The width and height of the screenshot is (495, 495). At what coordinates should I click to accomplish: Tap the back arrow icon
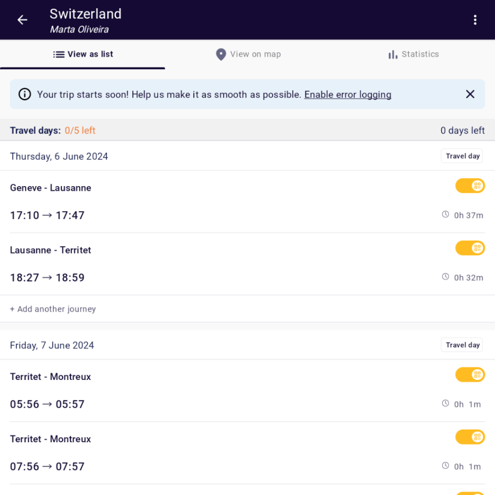click(x=22, y=20)
